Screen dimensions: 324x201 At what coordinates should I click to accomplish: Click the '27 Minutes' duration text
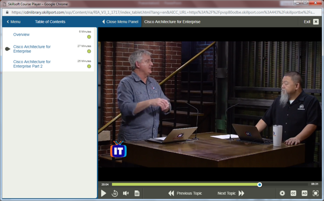[84, 46]
